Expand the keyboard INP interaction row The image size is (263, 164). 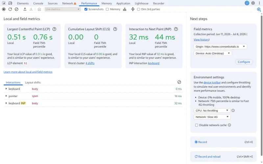[6, 103]
